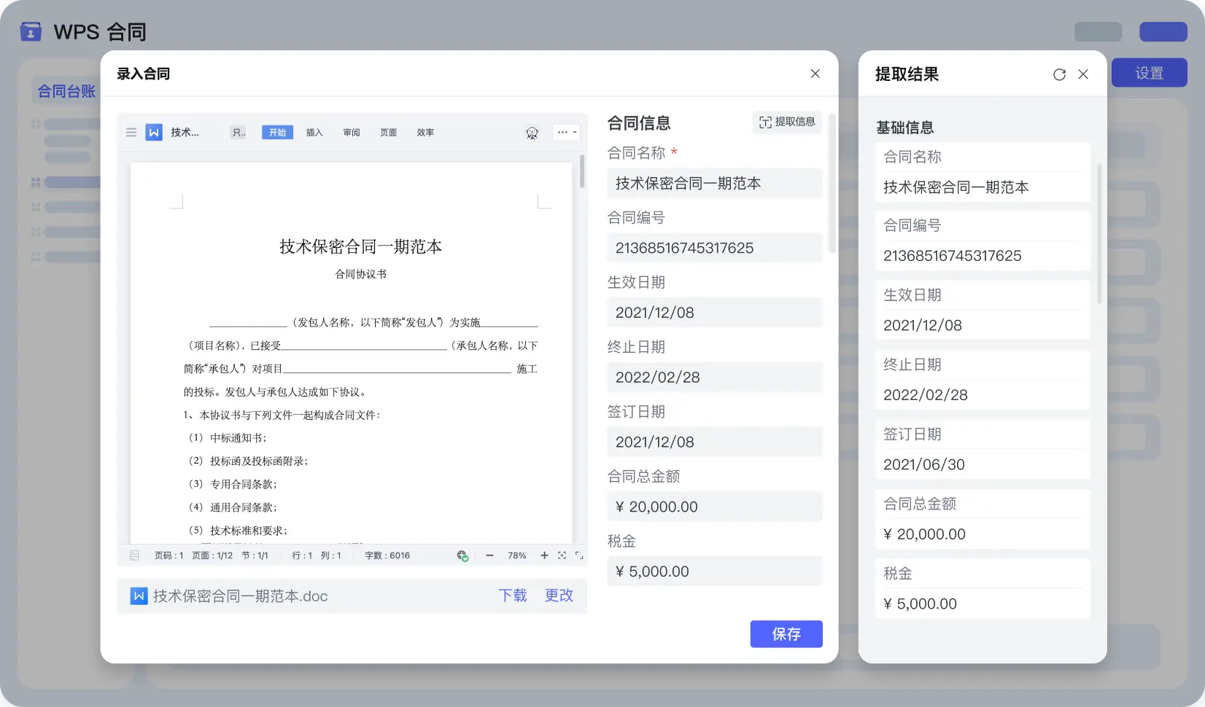
Task: Click the W icon beside 技术保密合同一期范本.doc
Action: (139, 596)
